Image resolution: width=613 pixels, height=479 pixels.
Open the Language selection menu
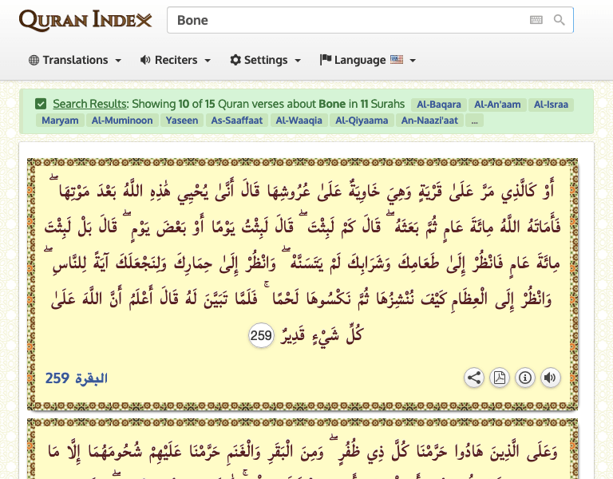click(x=367, y=60)
